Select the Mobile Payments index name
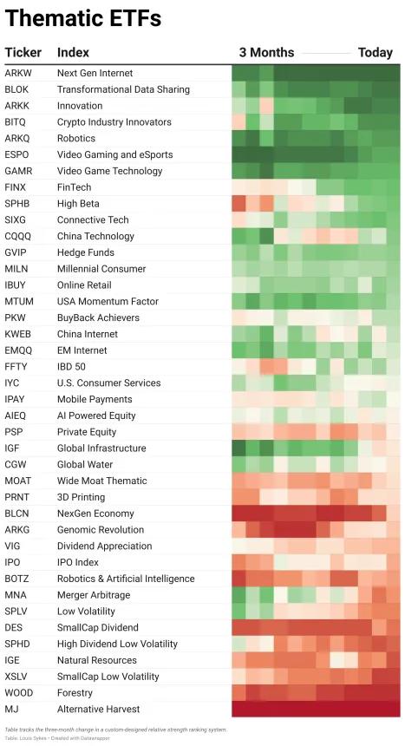405x746 pixels. click(x=95, y=399)
